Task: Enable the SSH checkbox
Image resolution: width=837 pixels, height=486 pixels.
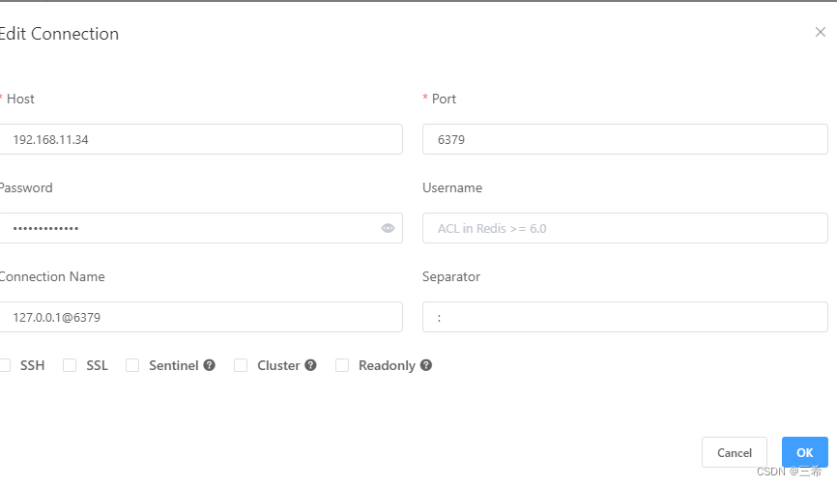Action: (x=5, y=365)
